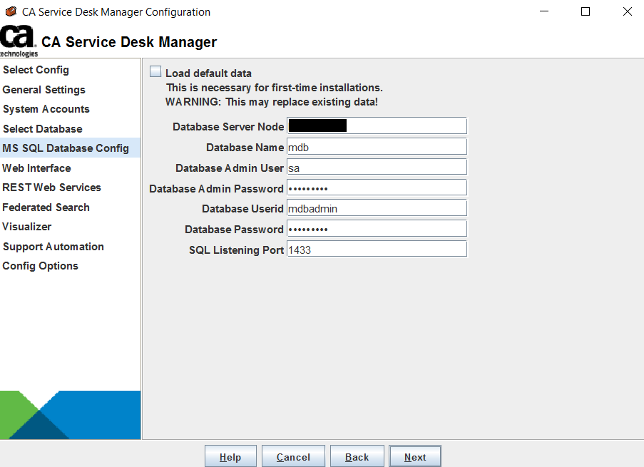Enable the Load default data checkbox

(x=155, y=72)
